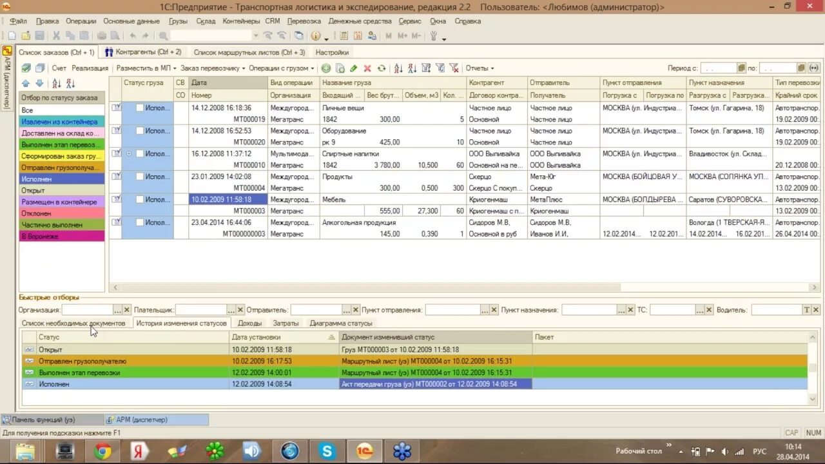Viewport: 825px width, 464px height.
Task: Click the clear filter icon
Action: coord(454,68)
